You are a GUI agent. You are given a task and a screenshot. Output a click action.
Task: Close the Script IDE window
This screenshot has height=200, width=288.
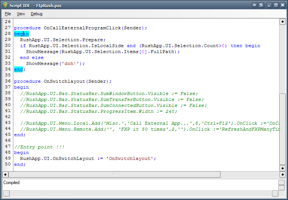pos(283,5)
